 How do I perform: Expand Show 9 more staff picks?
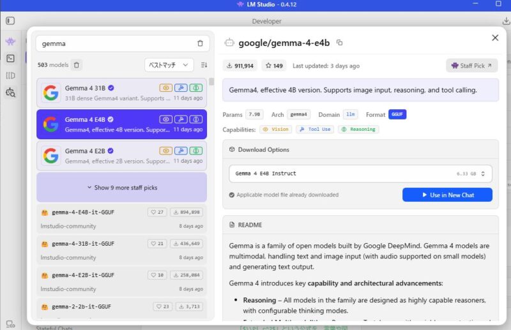(121, 188)
